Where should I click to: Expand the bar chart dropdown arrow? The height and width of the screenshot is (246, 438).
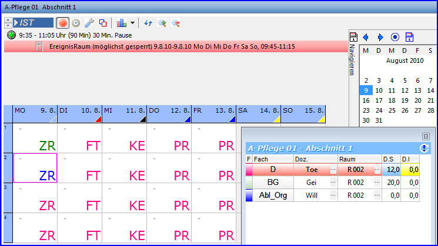tap(133, 23)
